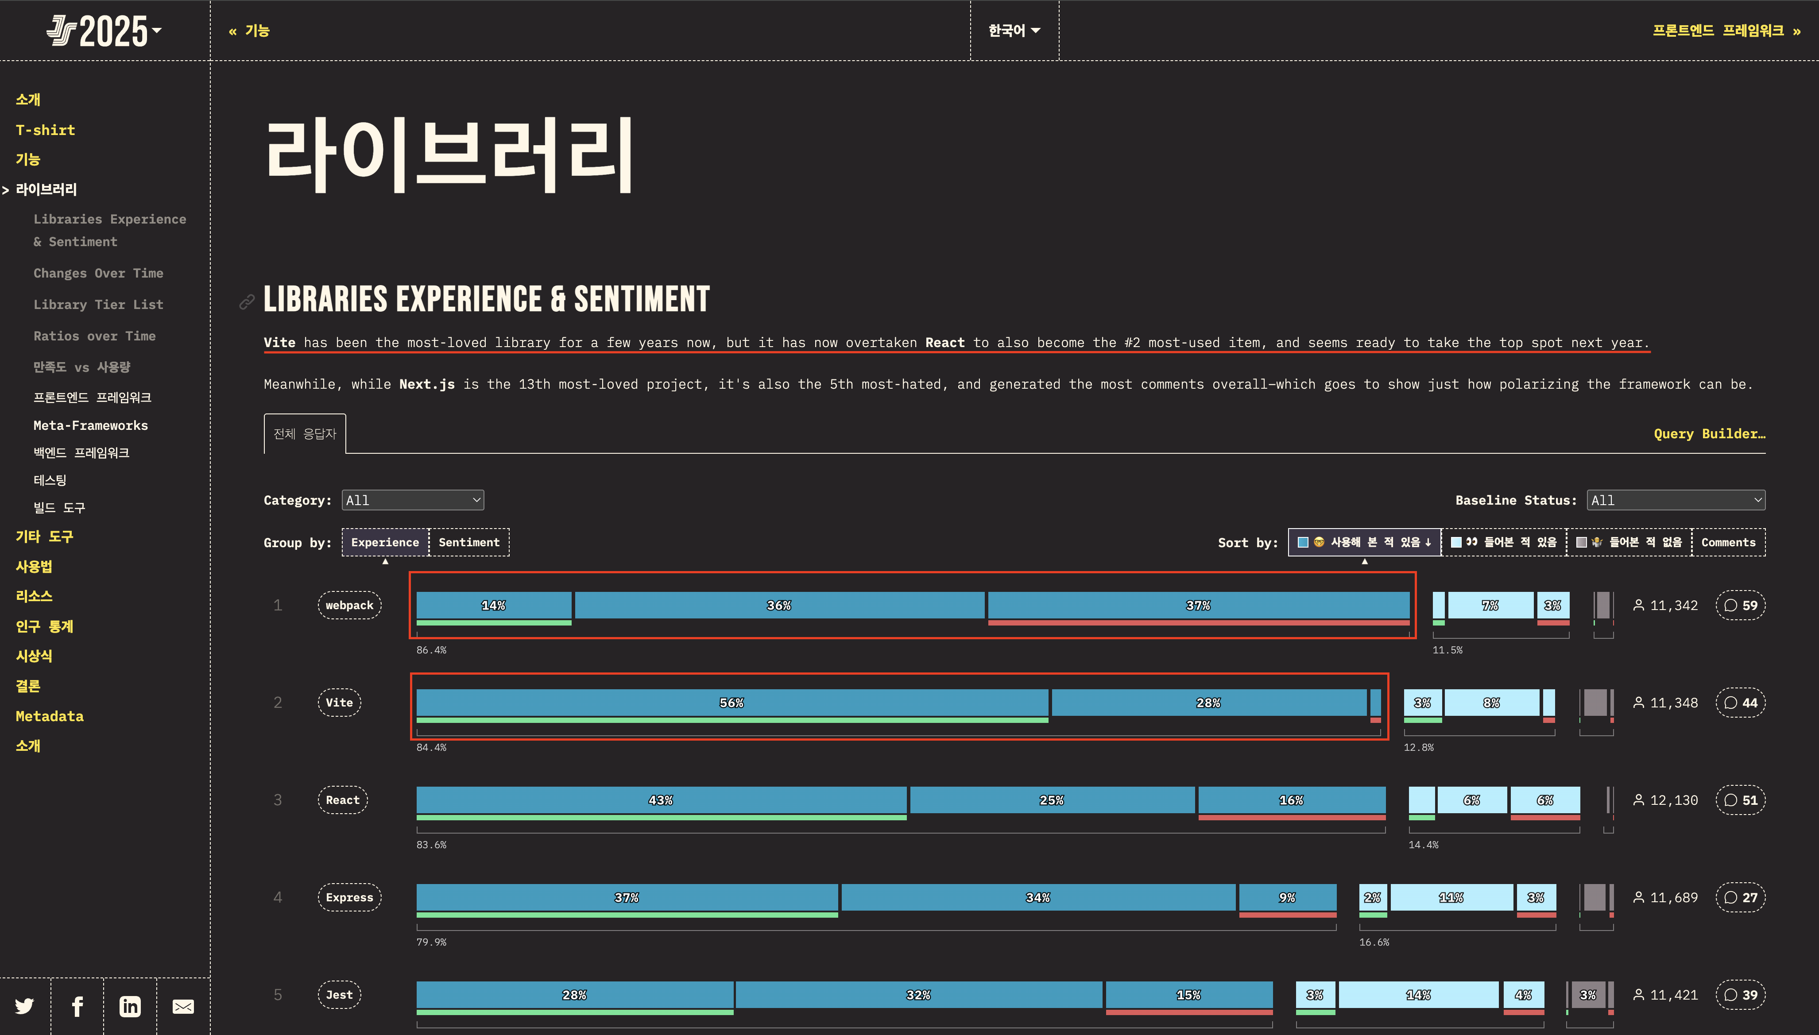Image resolution: width=1819 pixels, height=1035 pixels.
Task: Expand the 한국어 language selector
Action: tap(1014, 31)
